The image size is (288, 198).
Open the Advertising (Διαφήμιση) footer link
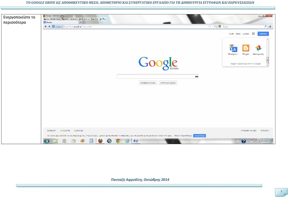click(51, 130)
